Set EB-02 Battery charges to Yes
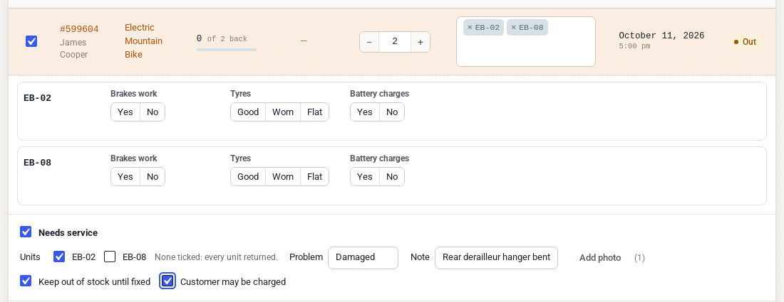 click(364, 112)
